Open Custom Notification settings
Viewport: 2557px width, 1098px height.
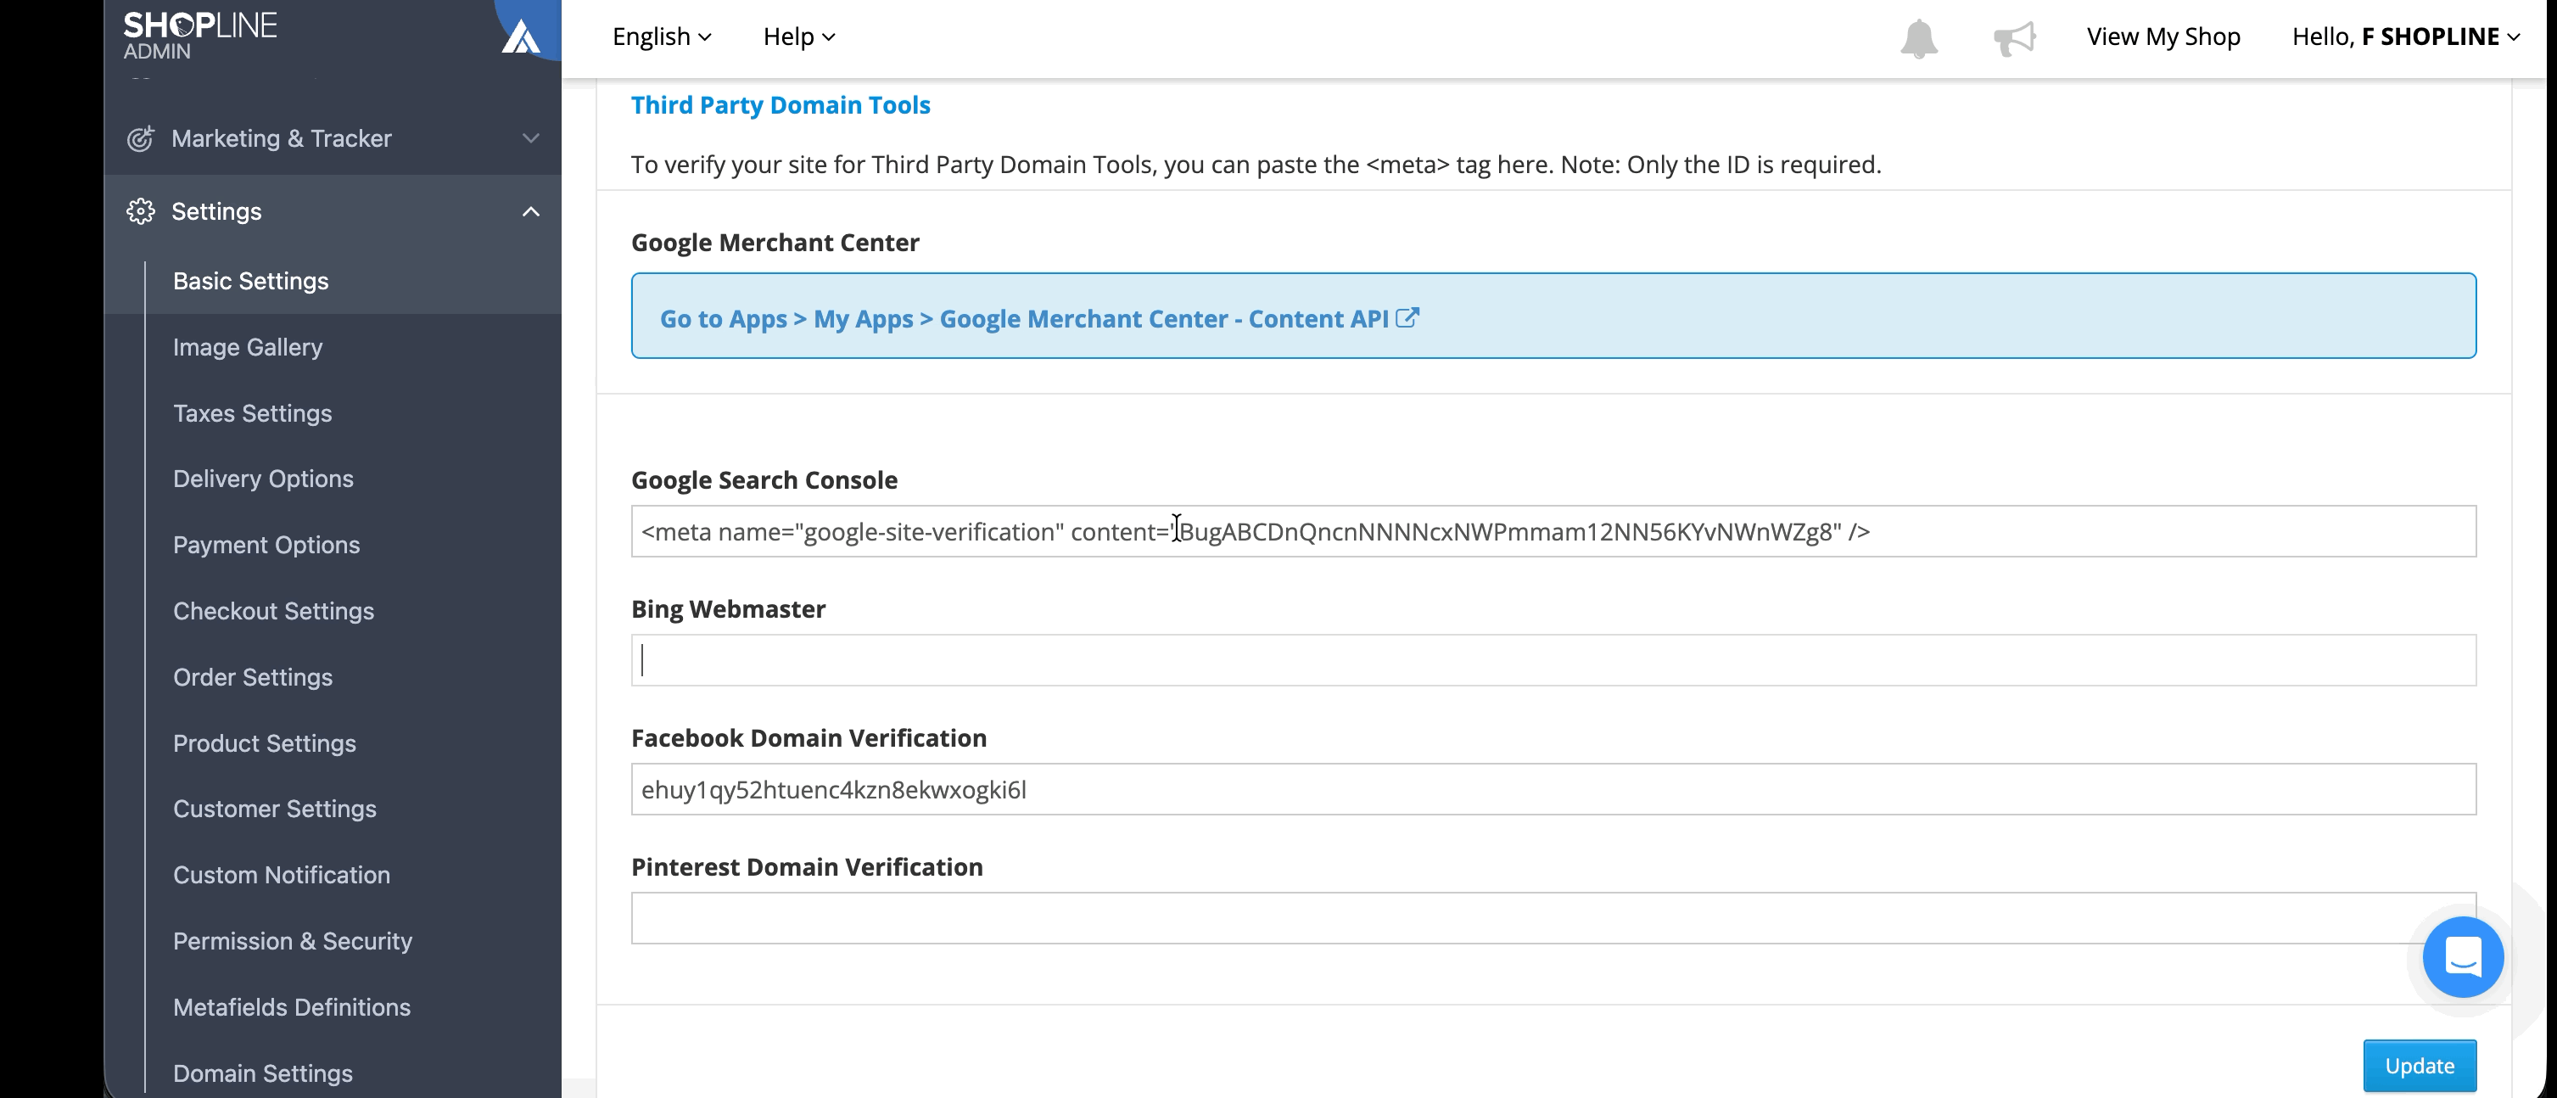point(281,875)
